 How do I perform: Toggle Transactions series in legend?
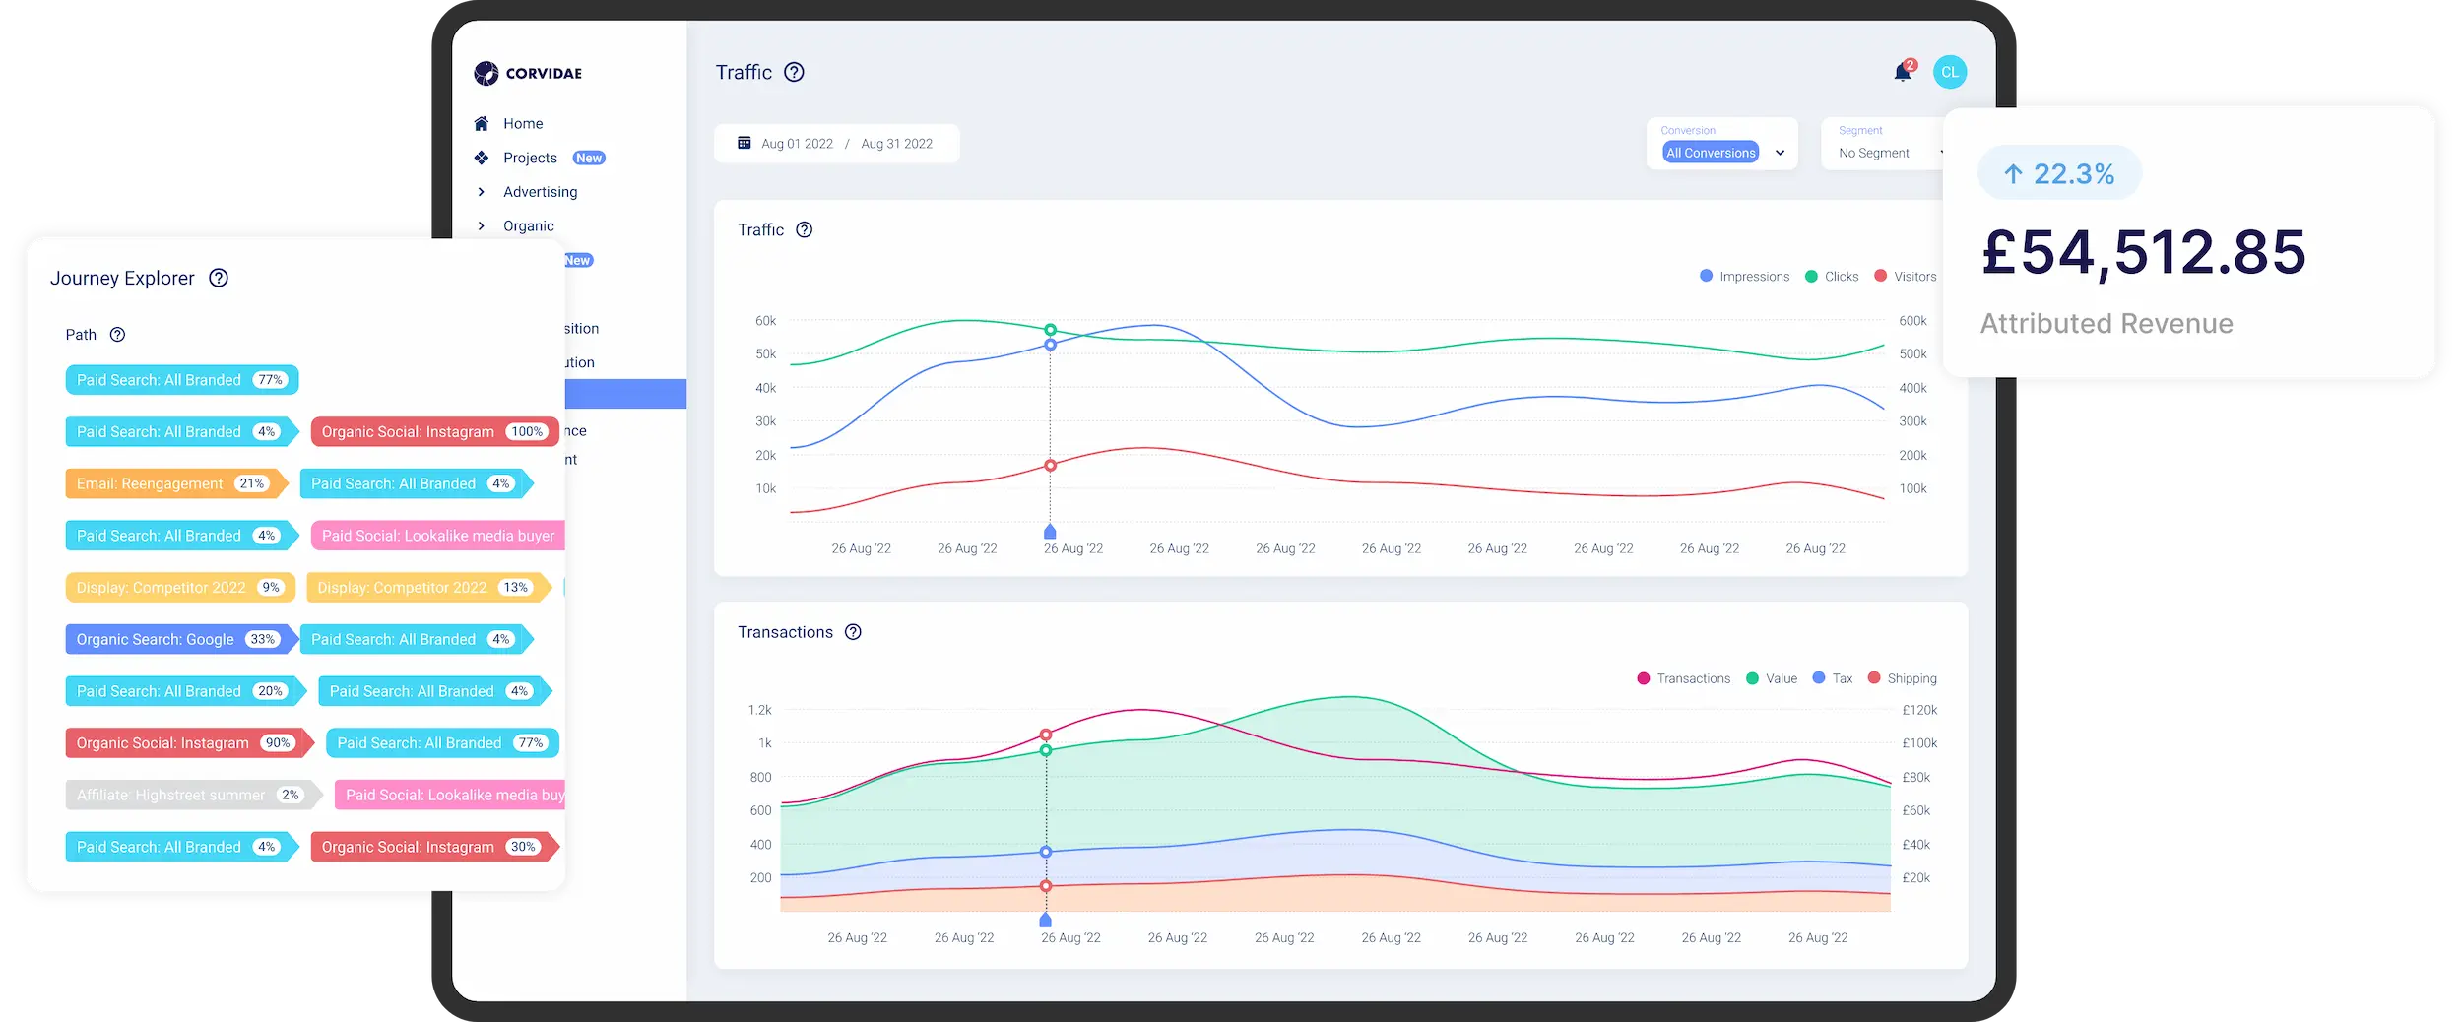(x=1683, y=678)
